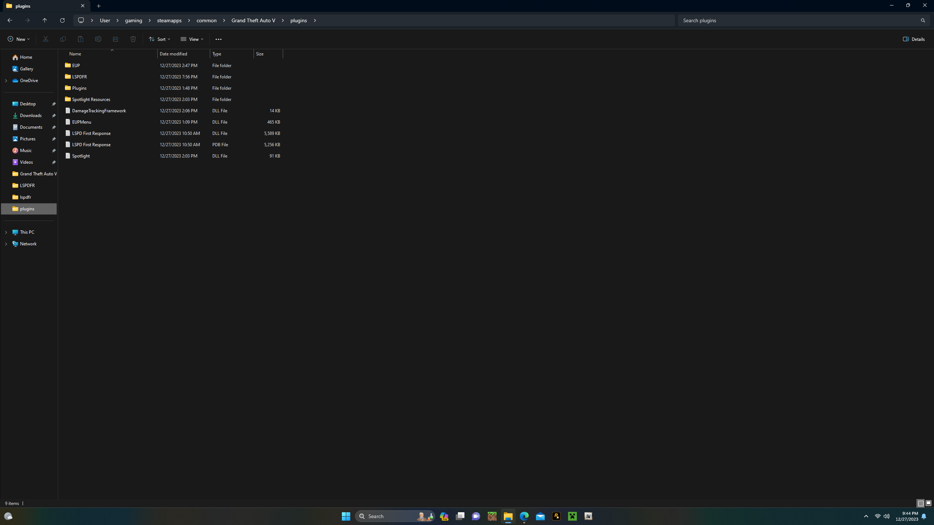Screen dimensions: 934x525
Task: Open the Microsoft Edge taskbar icon
Action: pyautogui.click(x=524, y=516)
